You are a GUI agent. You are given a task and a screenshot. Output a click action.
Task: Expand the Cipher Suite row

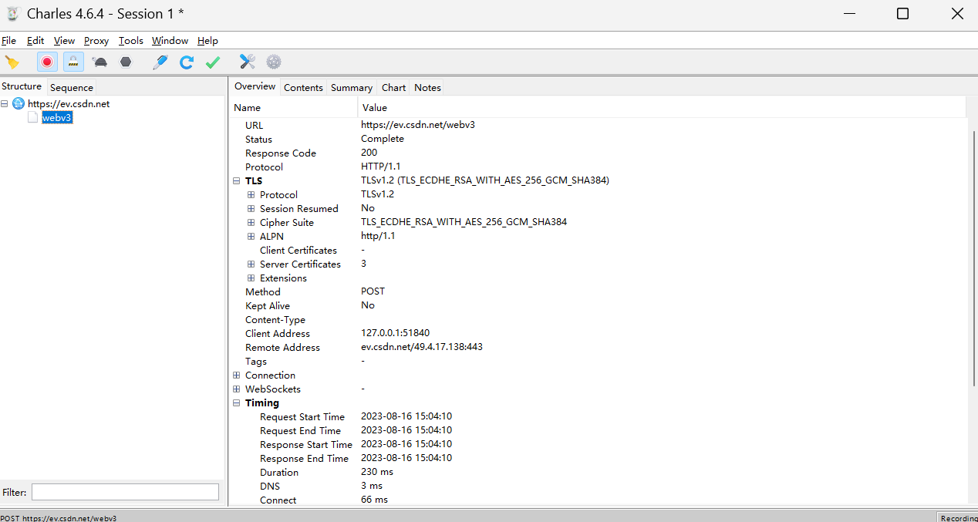click(251, 223)
